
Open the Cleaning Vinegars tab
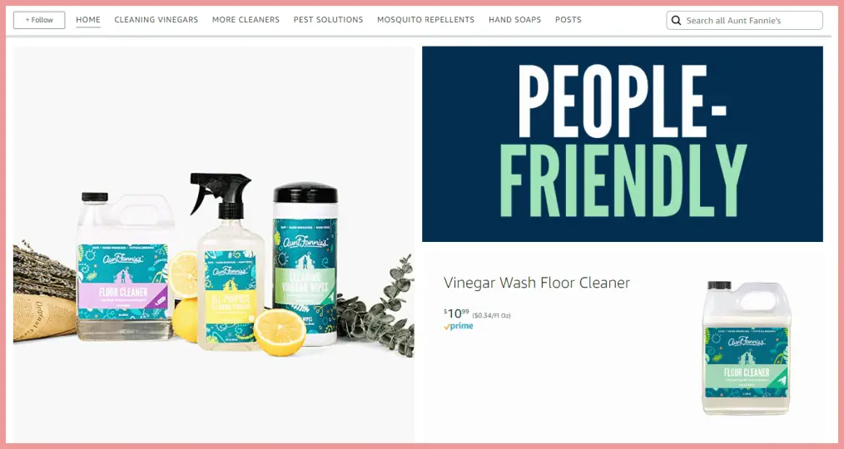tap(156, 20)
